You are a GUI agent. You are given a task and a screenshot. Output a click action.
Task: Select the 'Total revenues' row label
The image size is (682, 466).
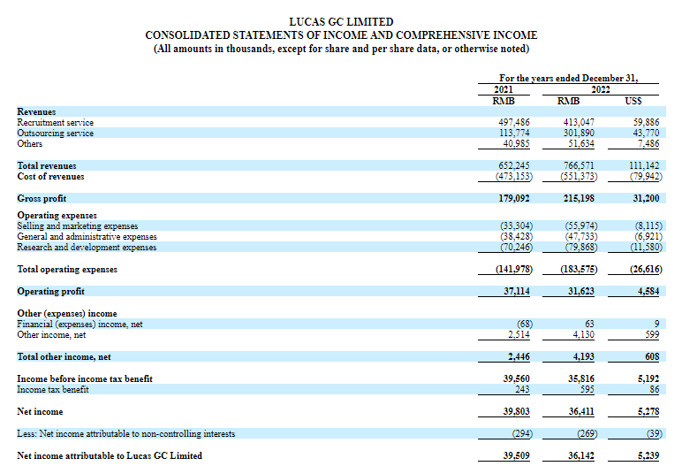coord(47,166)
